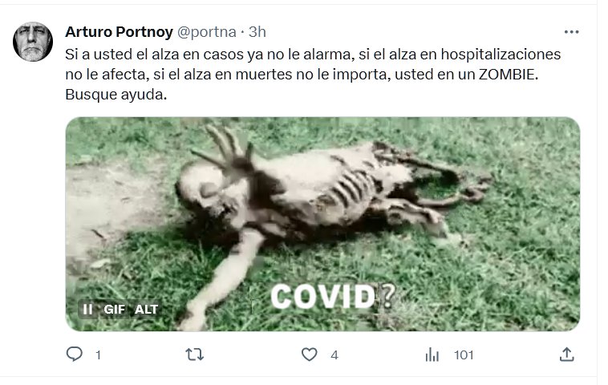Like the tweet with the heart icon

(309, 355)
